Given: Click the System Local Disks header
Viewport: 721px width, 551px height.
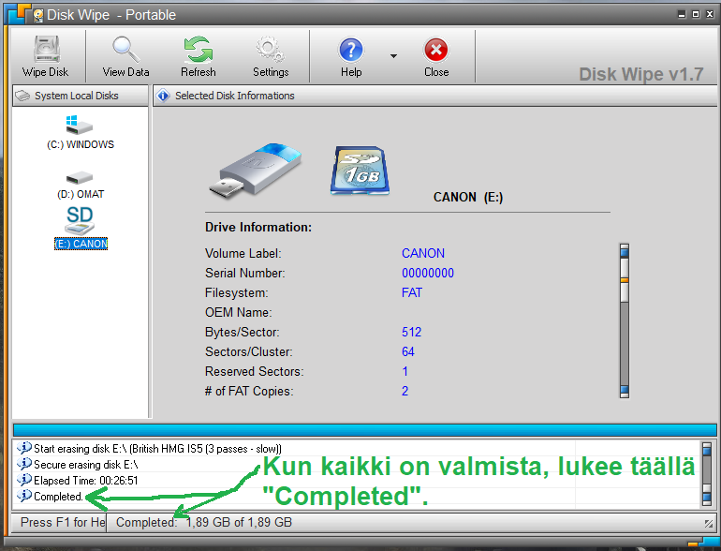Looking at the screenshot, I should 81,96.
